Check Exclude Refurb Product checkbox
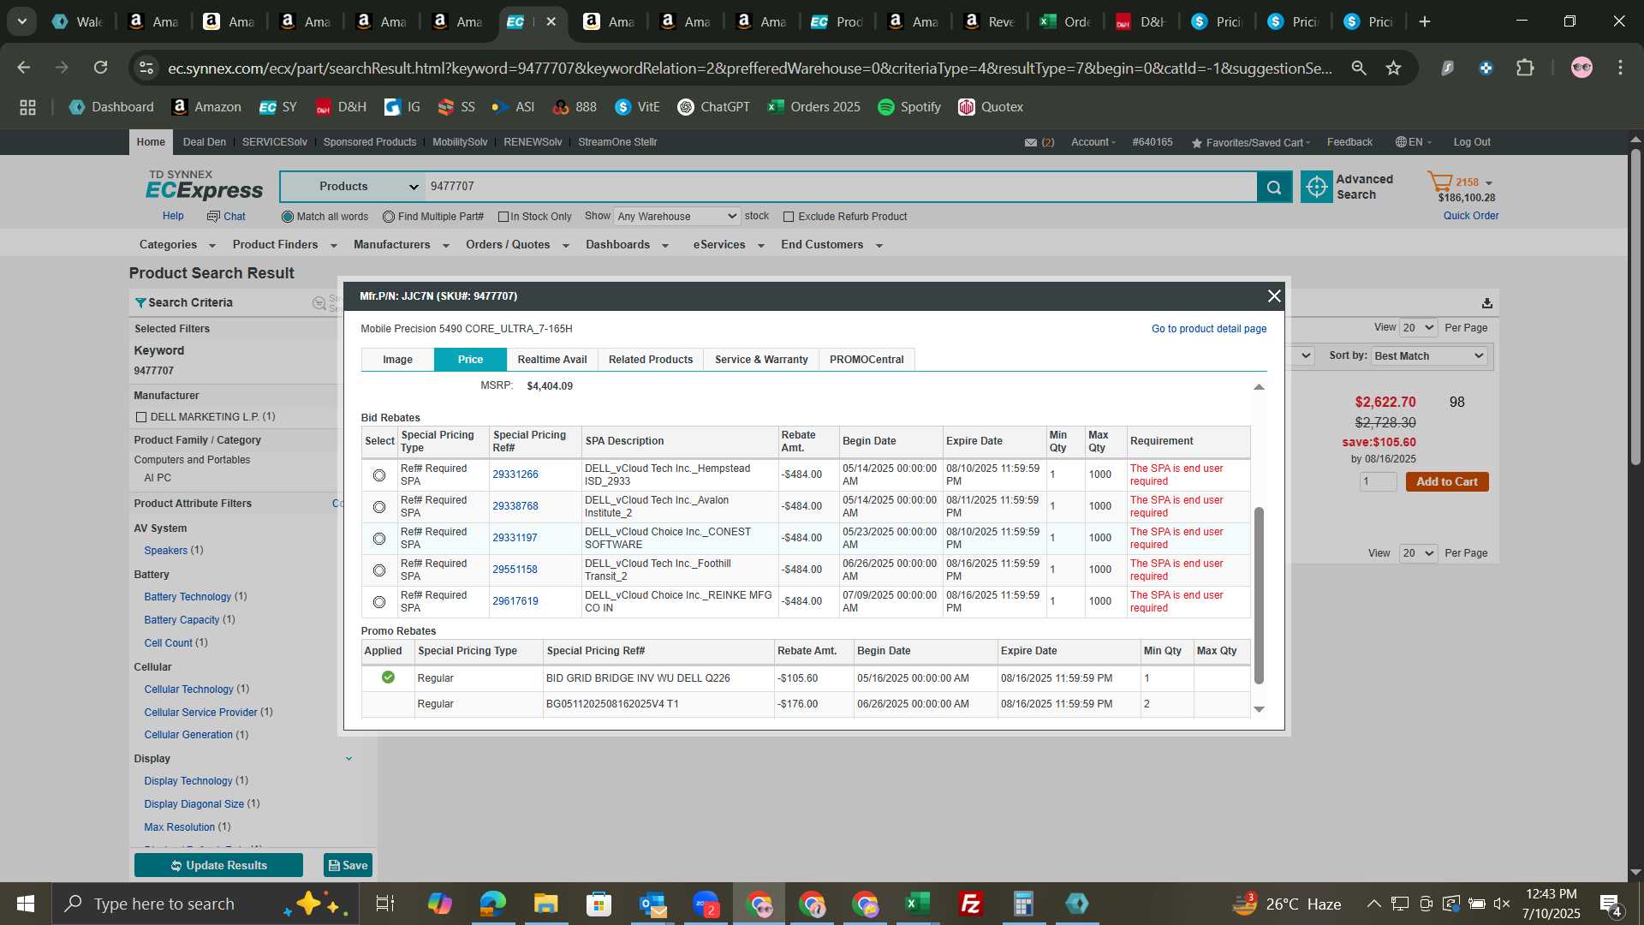This screenshot has height=925, width=1644. click(789, 217)
